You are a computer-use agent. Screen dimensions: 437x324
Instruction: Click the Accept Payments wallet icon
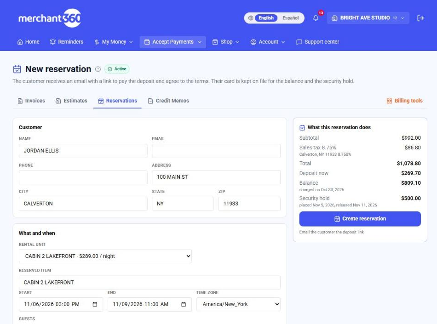147,42
